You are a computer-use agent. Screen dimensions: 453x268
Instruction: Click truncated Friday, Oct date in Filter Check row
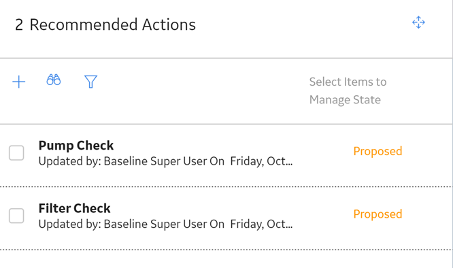pos(261,224)
